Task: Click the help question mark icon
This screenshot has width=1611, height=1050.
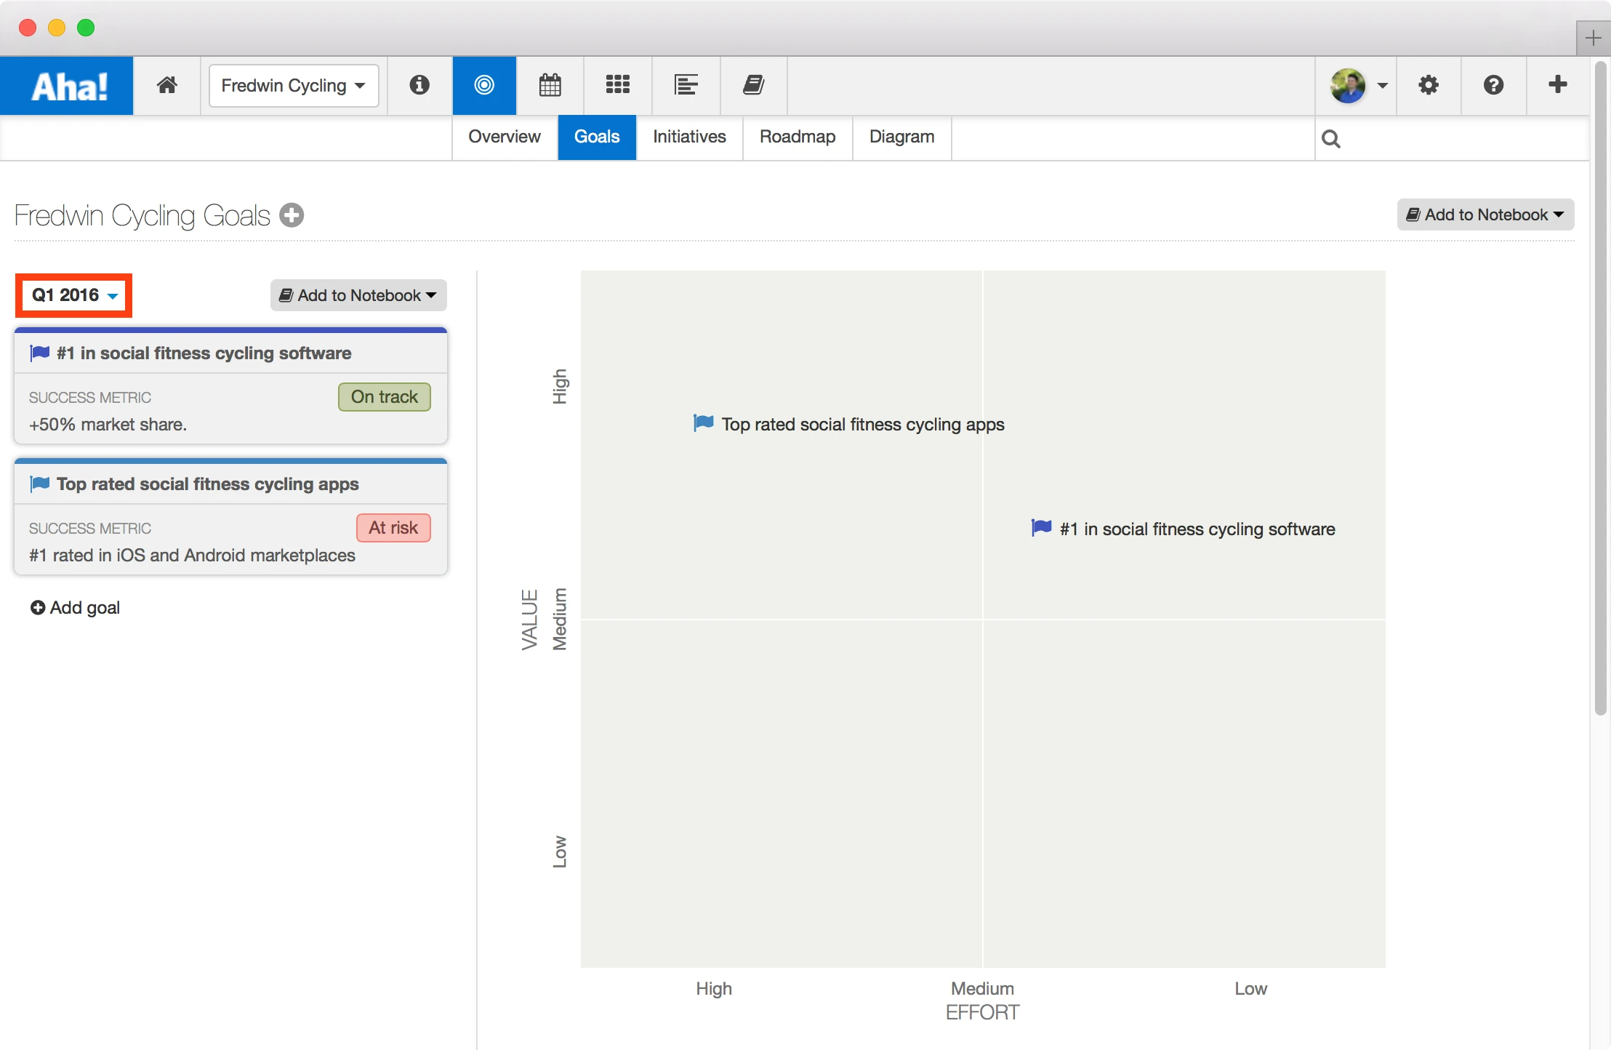Action: [x=1493, y=85]
